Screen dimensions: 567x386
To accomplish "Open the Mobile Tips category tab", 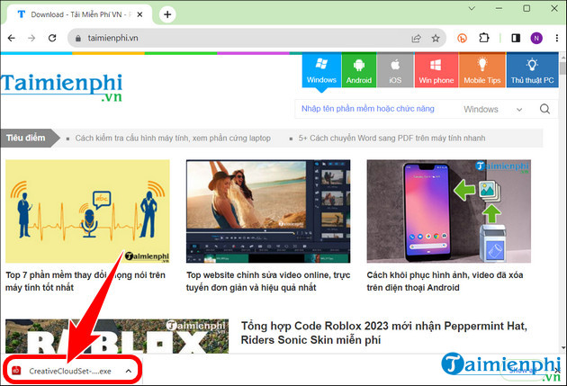I will coord(482,70).
